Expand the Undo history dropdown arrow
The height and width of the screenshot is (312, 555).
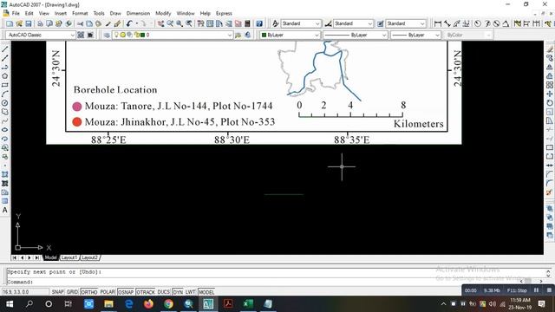pos(137,23)
